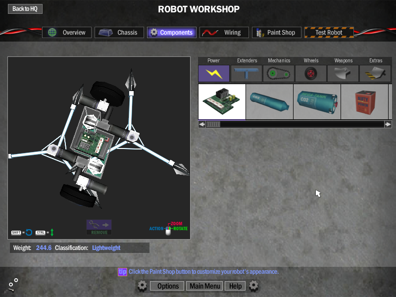The image size is (396, 297).
Task: Go to the Paint Shop tab
Action: 277,32
